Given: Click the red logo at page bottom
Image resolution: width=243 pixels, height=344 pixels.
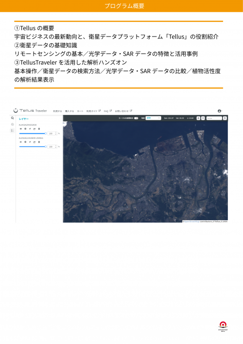Looking at the screenshot, I should pos(223,326).
